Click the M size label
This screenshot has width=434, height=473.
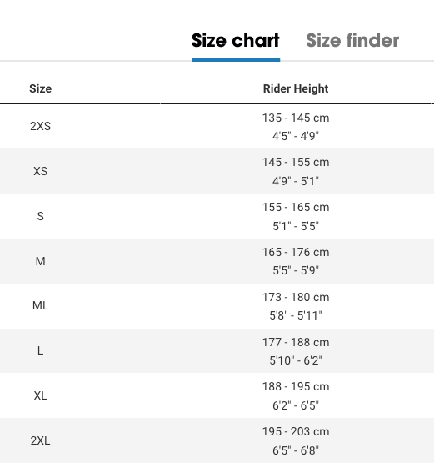(x=40, y=261)
